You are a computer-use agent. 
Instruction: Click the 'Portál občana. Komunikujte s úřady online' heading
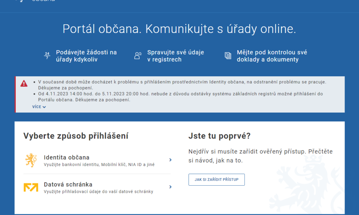179,29
